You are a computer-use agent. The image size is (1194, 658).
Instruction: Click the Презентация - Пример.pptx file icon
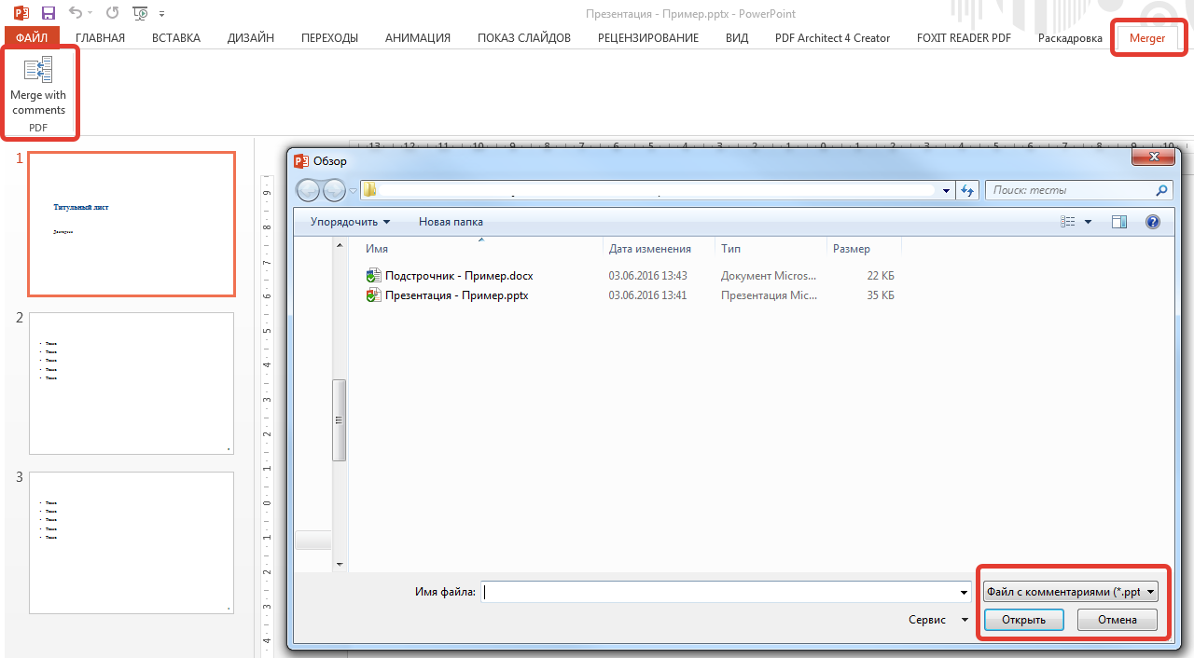[373, 295]
